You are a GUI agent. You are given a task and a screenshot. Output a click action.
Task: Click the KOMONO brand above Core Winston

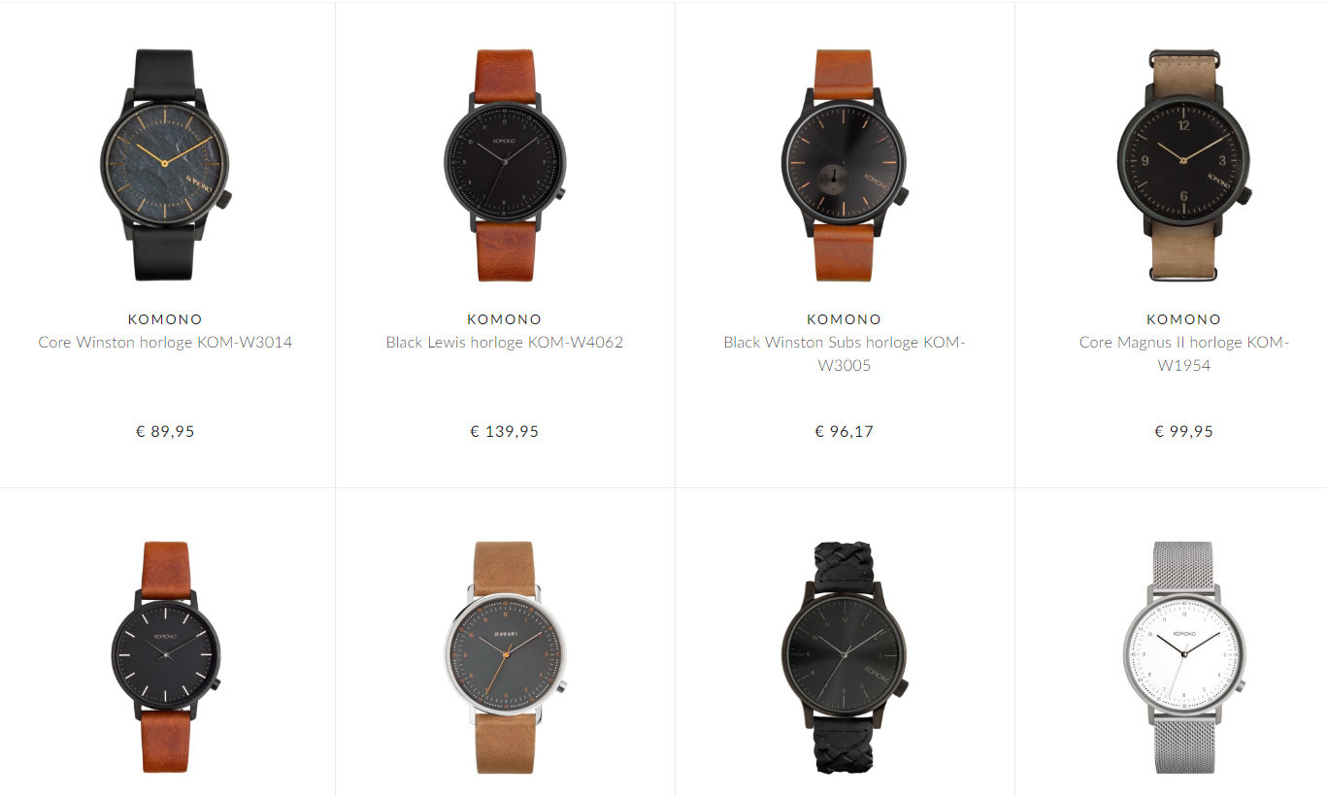165,319
